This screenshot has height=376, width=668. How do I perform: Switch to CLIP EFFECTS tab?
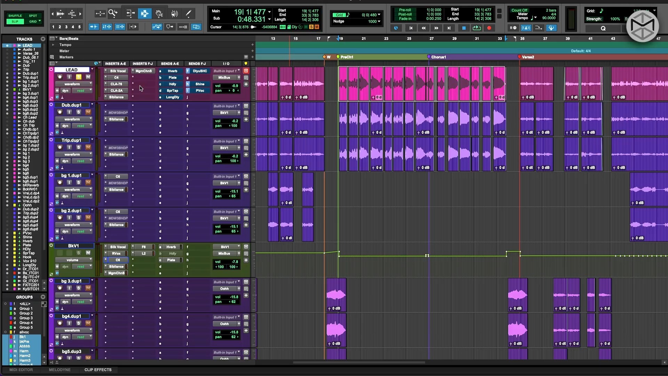98,370
